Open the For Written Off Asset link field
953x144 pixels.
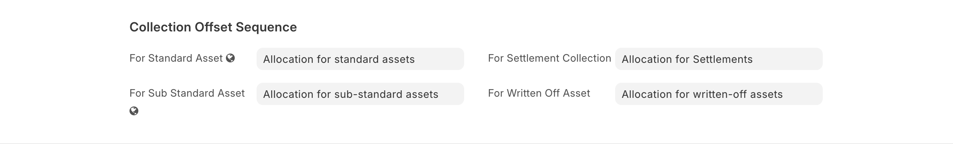(719, 94)
